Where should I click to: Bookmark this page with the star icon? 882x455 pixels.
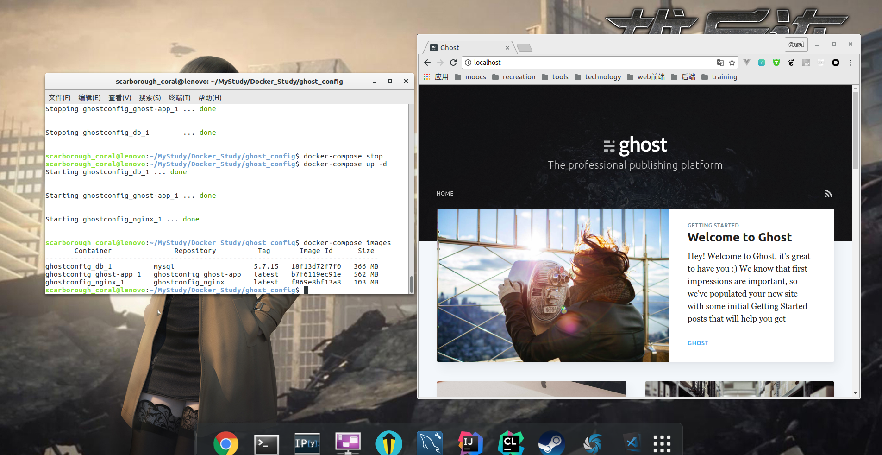pos(732,63)
